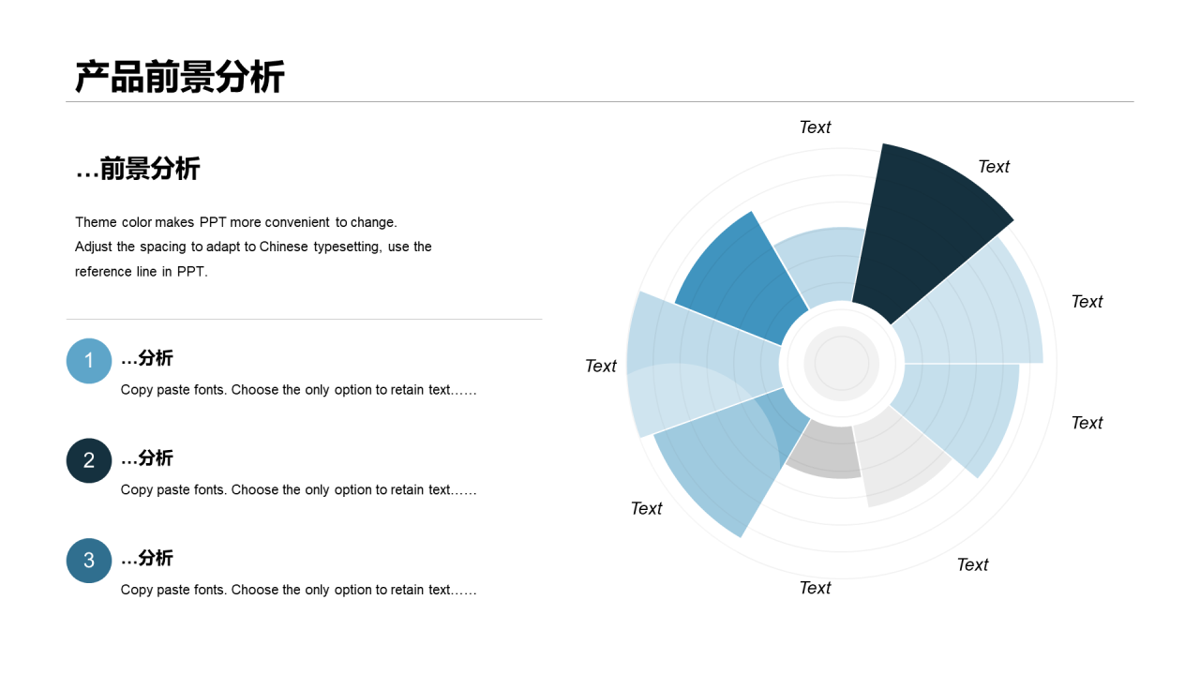Screen dimensions: 1200x675
Task: Click the Text label at top of chart
Action: click(x=815, y=127)
